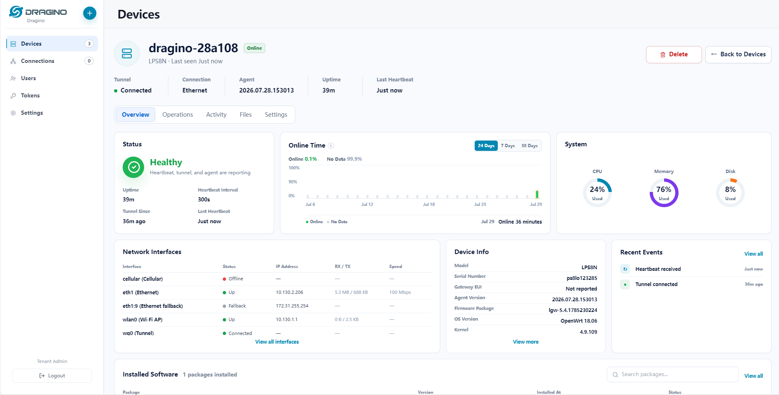
Task: Open Settings from the sidebar
Action: [x=52, y=113]
